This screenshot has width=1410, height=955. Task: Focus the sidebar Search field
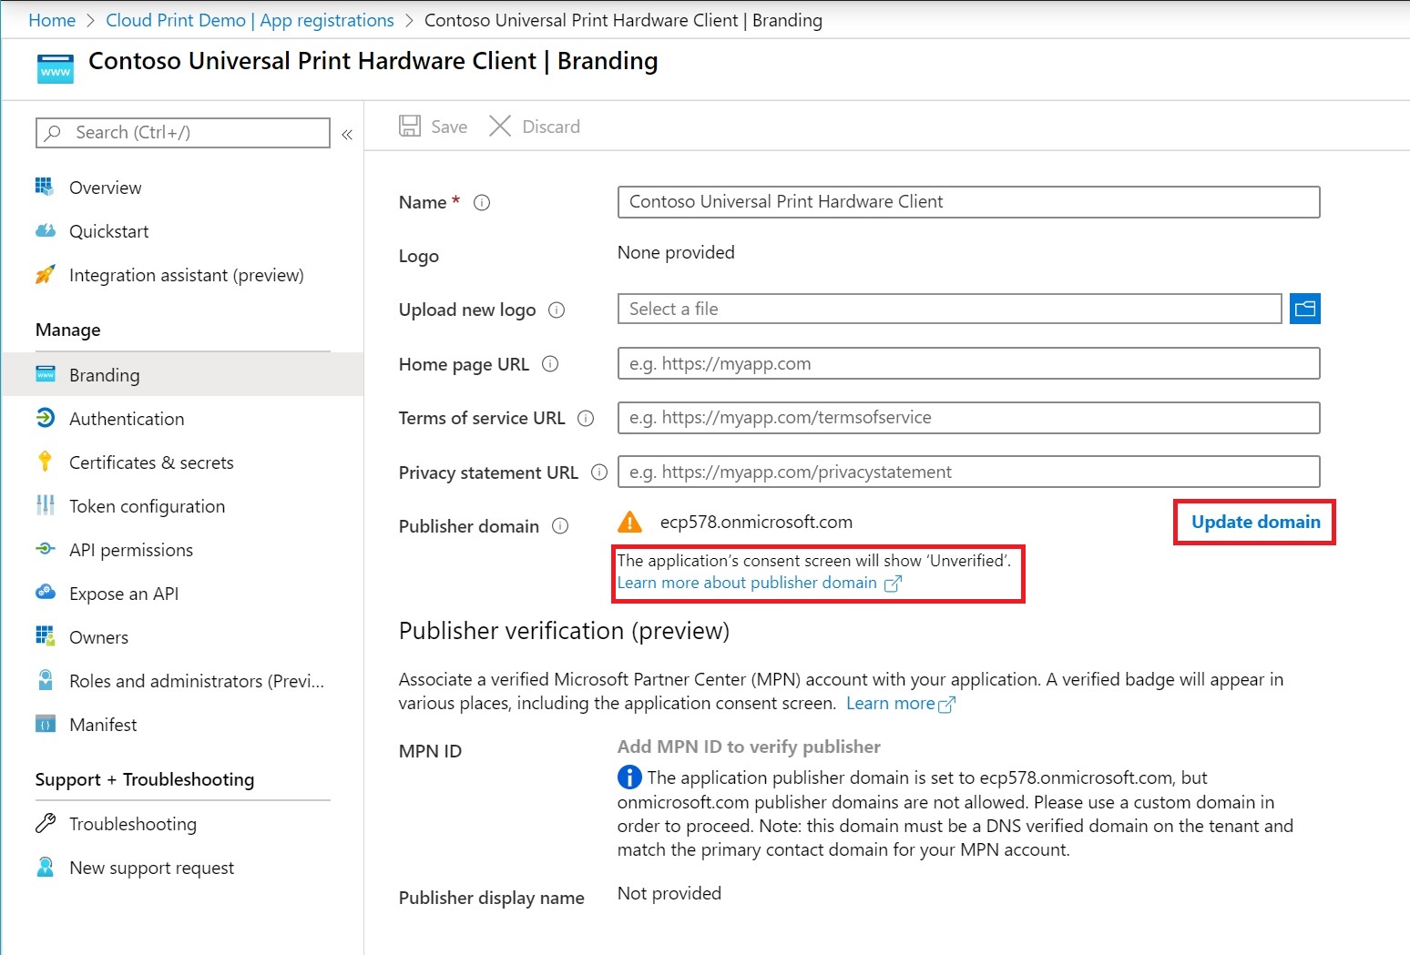click(182, 133)
